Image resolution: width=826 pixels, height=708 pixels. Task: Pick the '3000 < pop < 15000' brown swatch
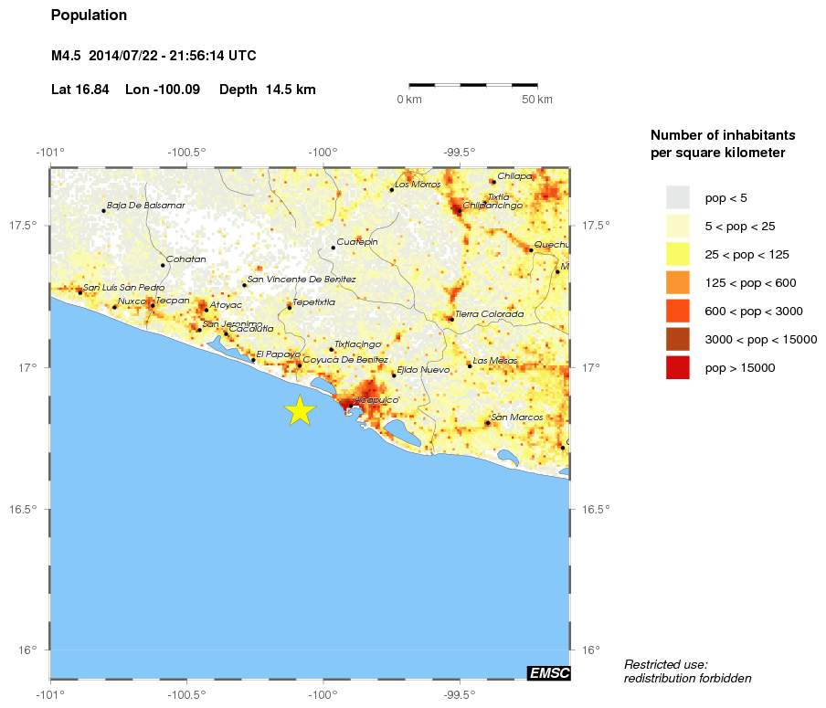[x=677, y=339]
